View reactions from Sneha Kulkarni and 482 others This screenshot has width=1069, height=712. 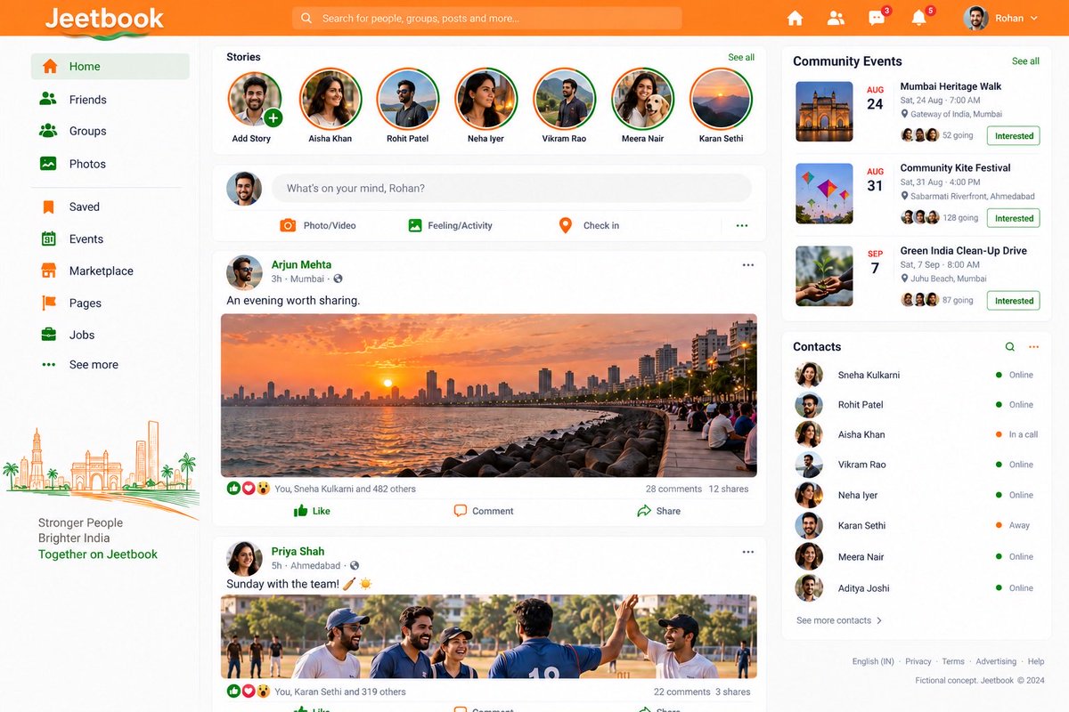(345, 489)
